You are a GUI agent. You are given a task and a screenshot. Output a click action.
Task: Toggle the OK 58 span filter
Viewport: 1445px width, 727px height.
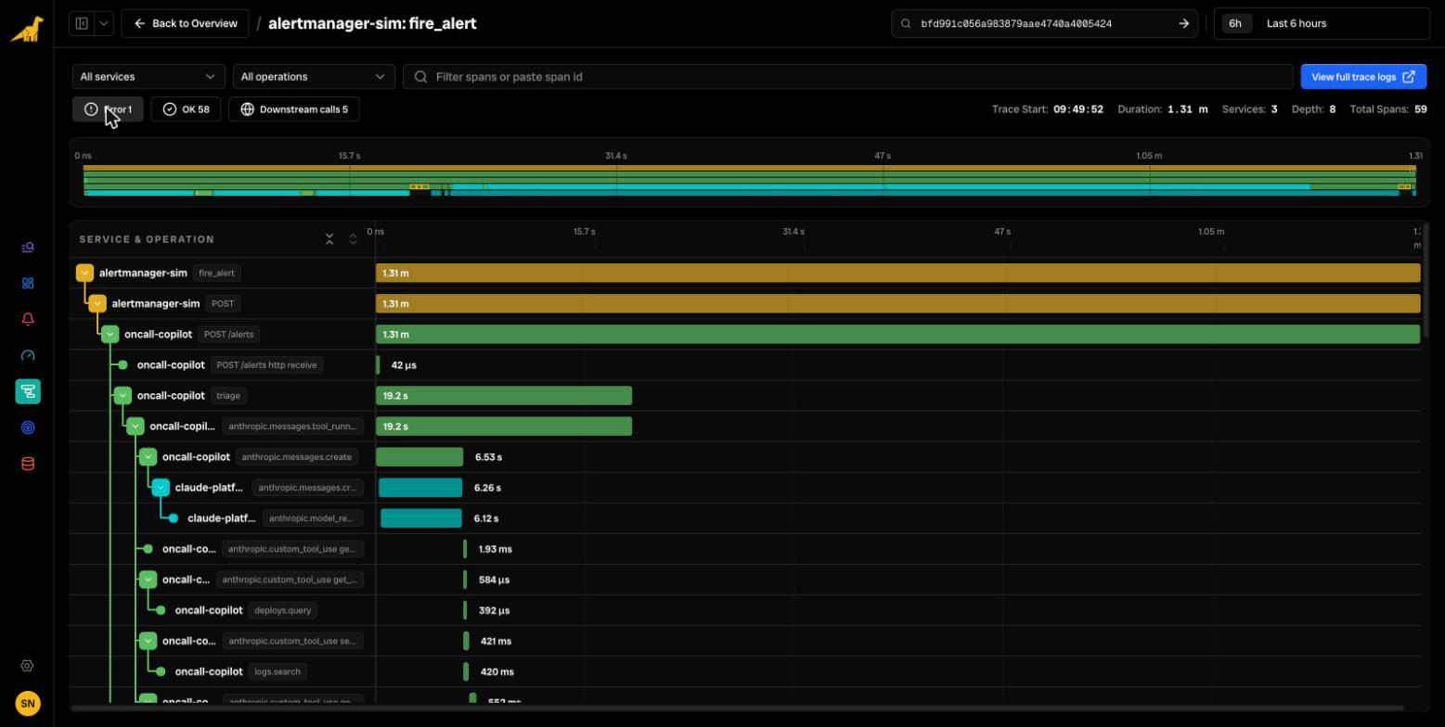(x=186, y=109)
